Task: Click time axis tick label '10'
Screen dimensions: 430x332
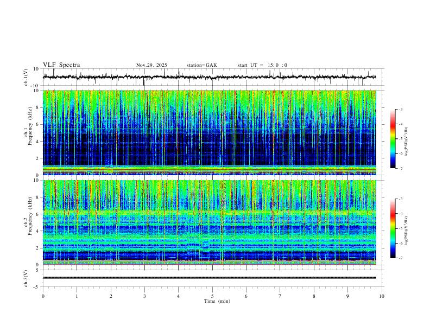Action: pyautogui.click(x=382, y=296)
